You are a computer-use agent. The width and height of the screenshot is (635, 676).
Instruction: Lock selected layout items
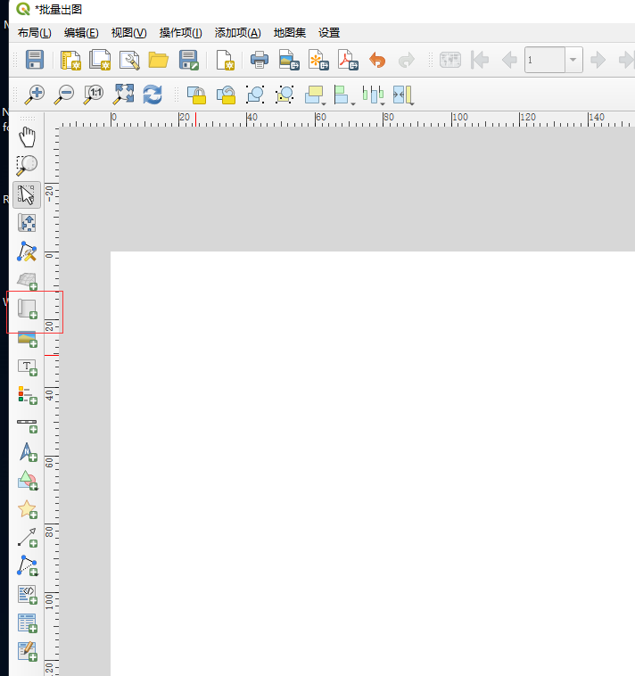coord(196,95)
